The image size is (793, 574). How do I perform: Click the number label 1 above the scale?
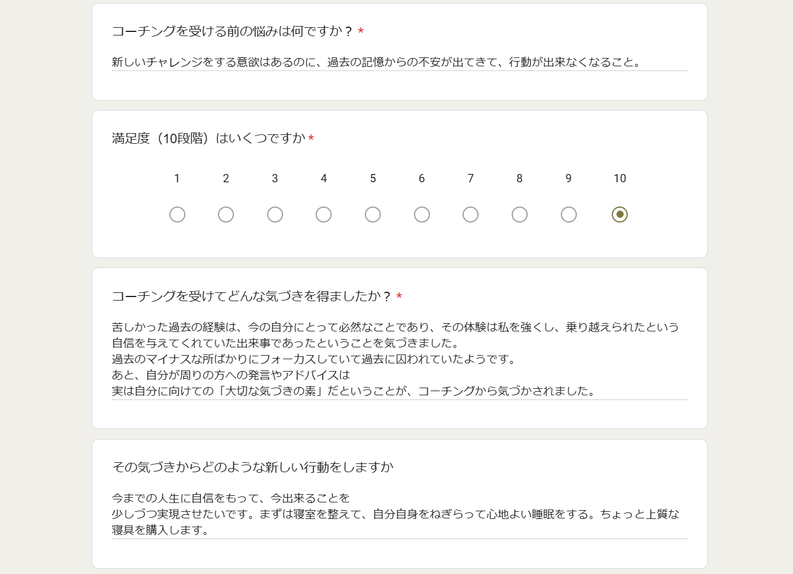177,179
